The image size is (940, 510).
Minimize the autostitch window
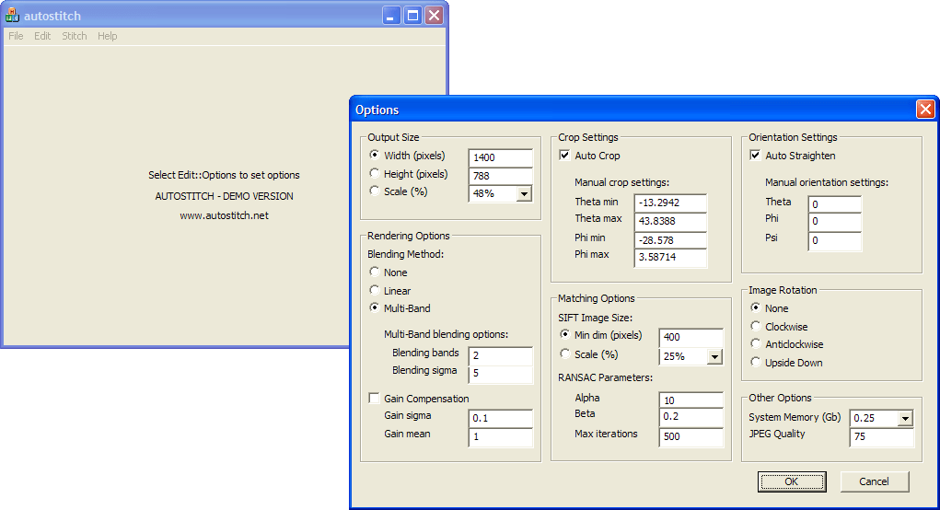391,16
